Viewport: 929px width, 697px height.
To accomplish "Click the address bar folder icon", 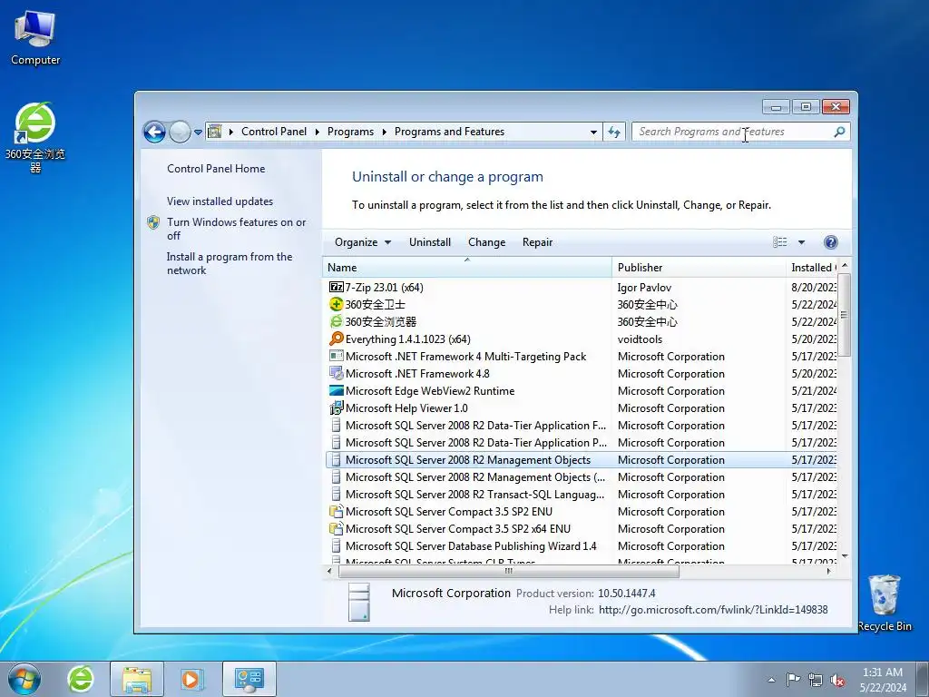I will (x=214, y=132).
